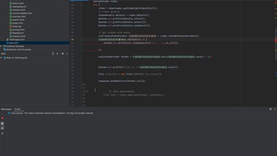Click the '// get videos with audio' comment
The height and width of the screenshot is (156, 277).
(x=114, y=32)
